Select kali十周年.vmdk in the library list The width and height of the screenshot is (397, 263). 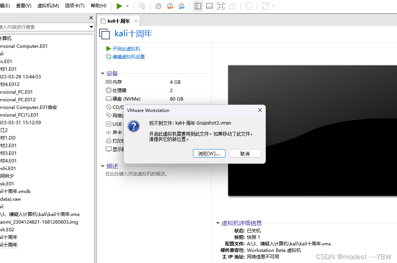[x=15, y=192]
